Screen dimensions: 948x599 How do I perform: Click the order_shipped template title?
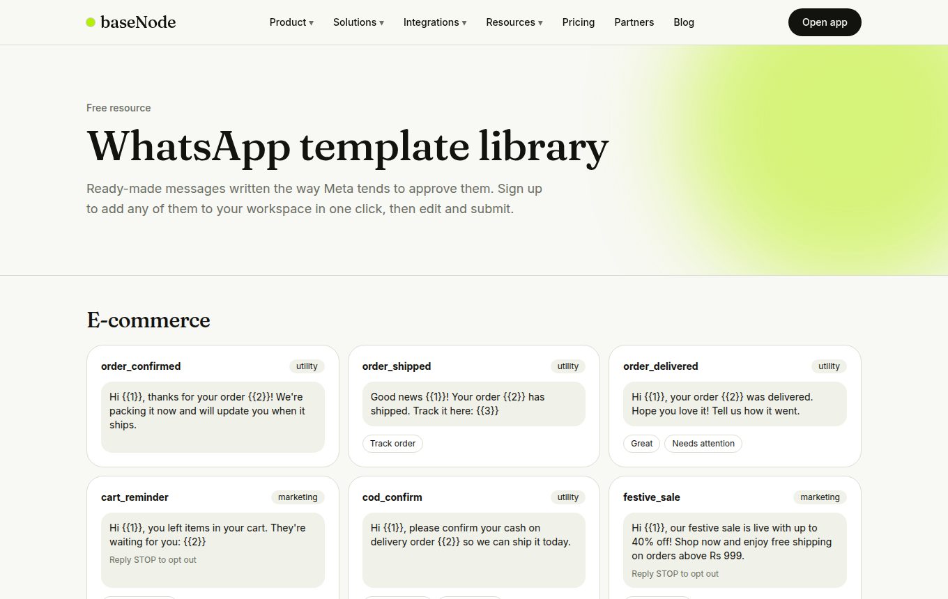point(397,366)
